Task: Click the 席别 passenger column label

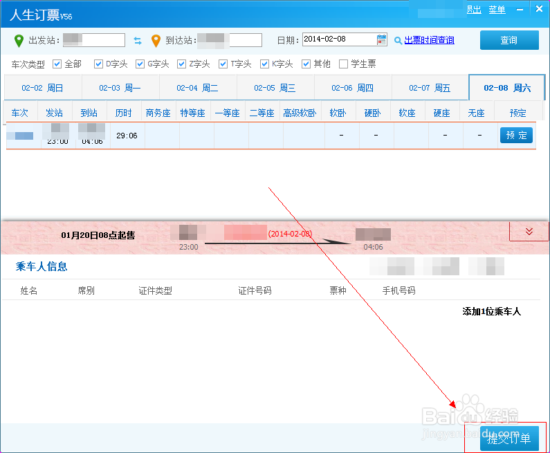Action: pos(86,290)
